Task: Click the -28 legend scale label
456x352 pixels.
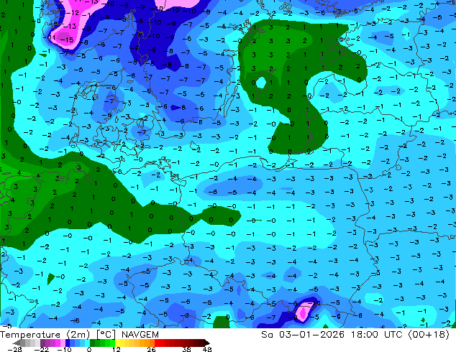Action: [14, 349]
